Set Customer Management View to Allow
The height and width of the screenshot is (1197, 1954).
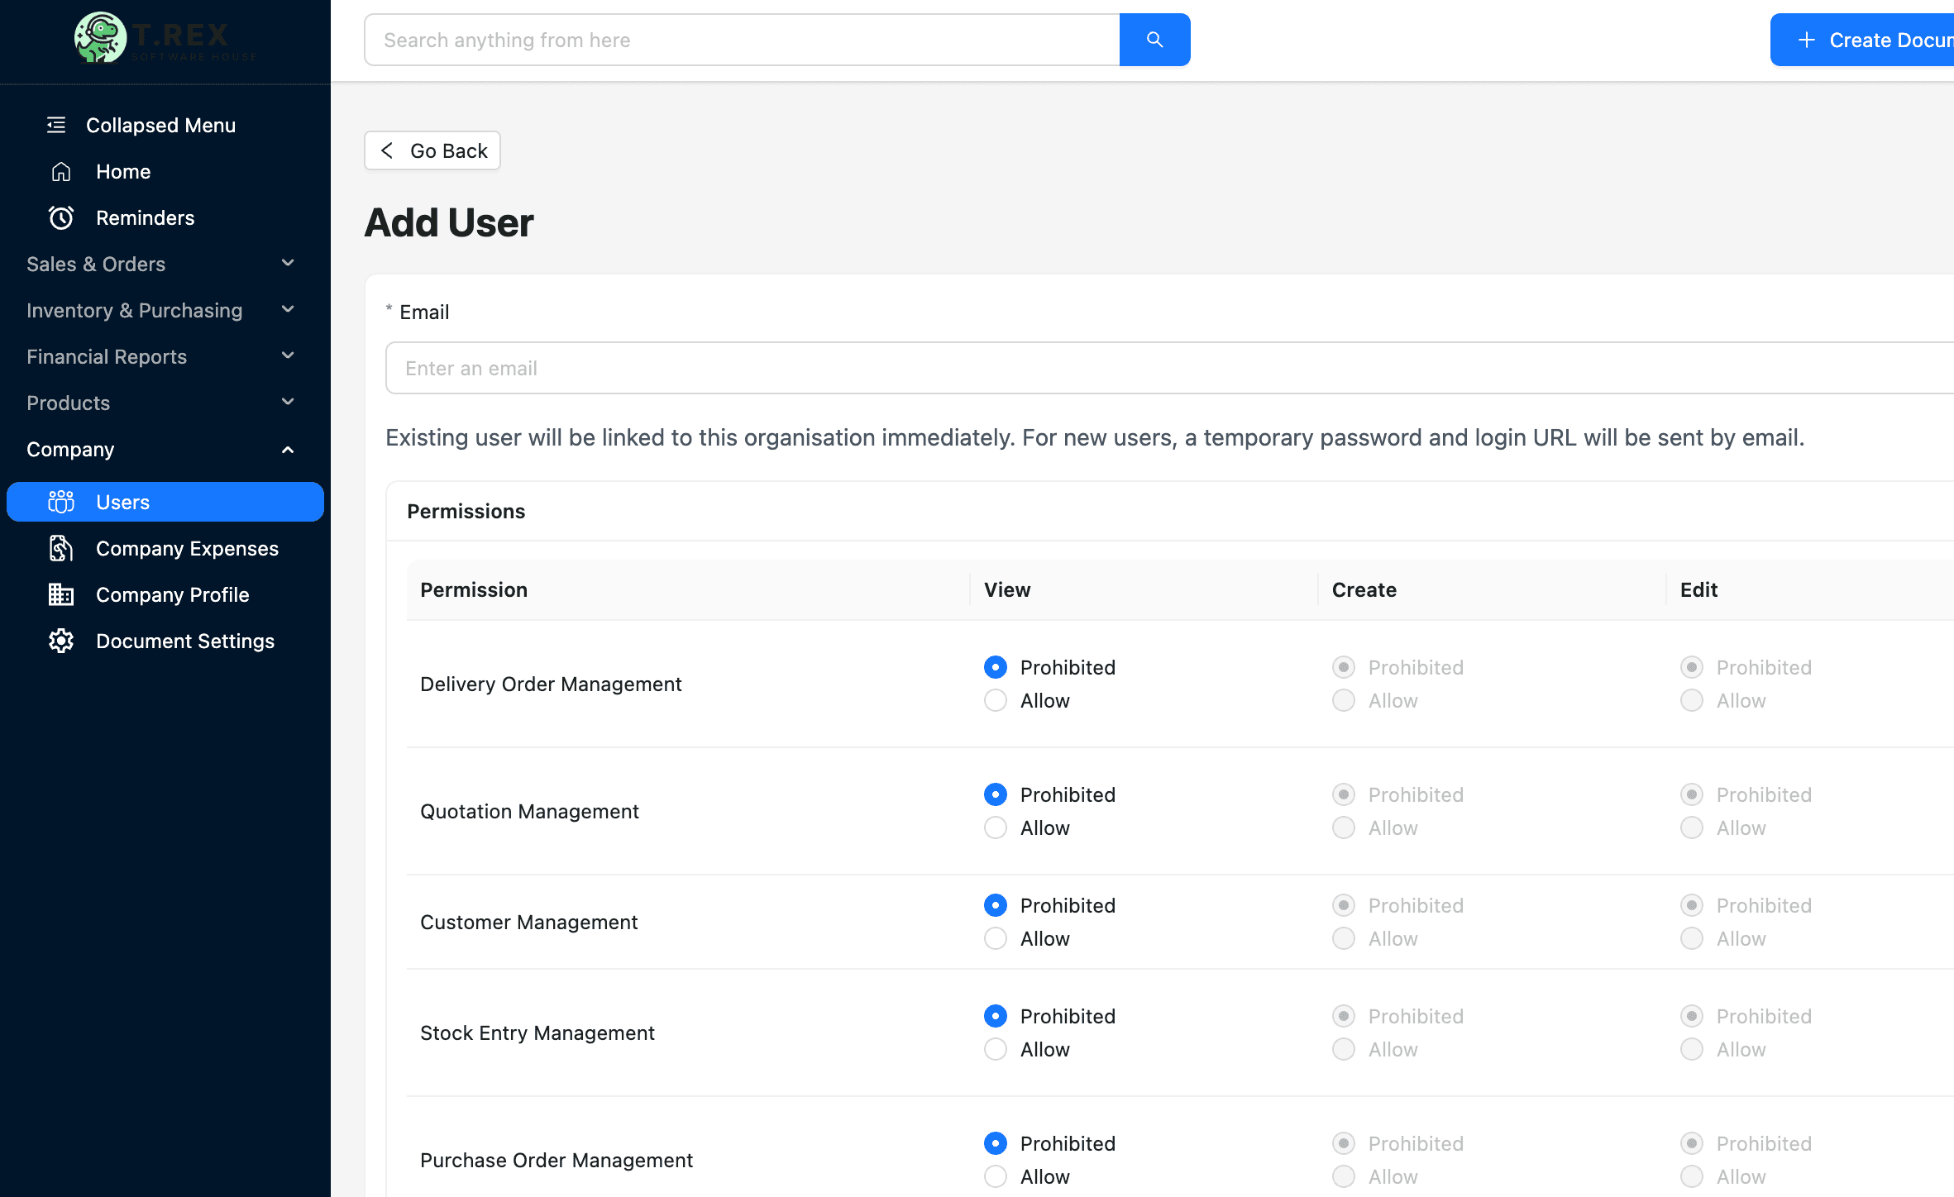pos(996,938)
